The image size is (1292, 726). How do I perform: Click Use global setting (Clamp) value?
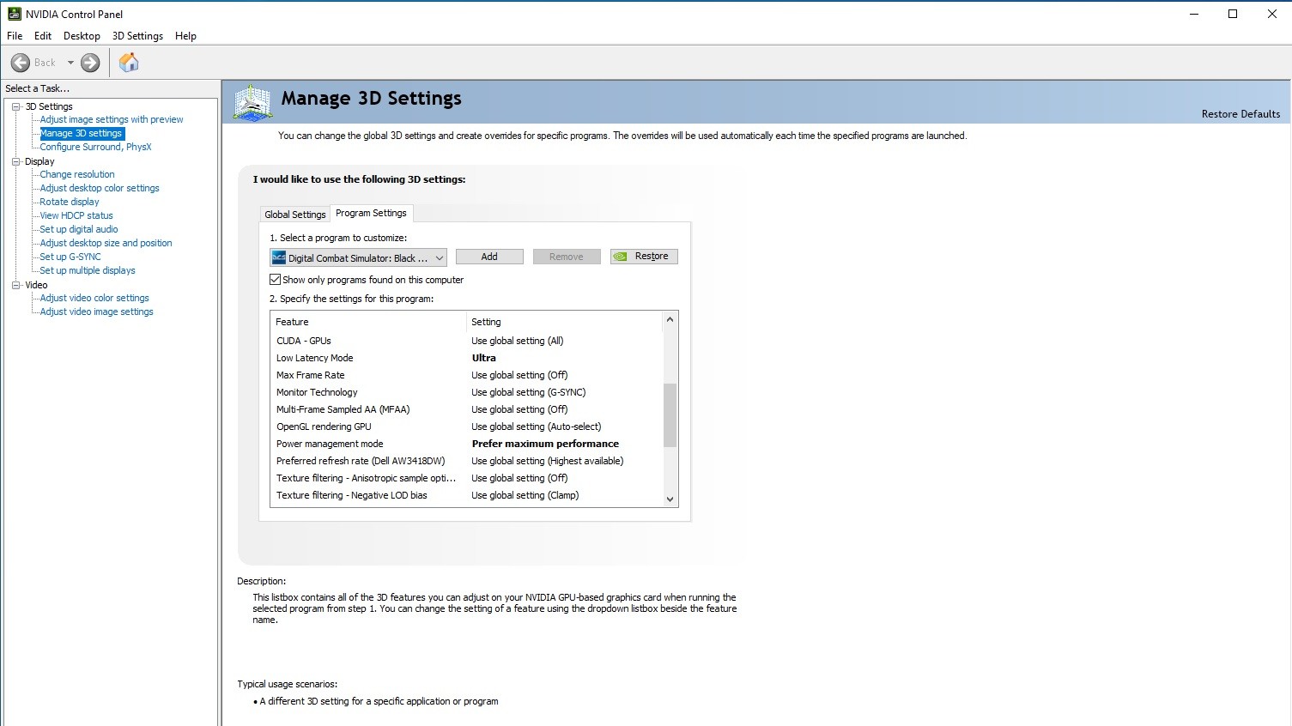point(525,495)
